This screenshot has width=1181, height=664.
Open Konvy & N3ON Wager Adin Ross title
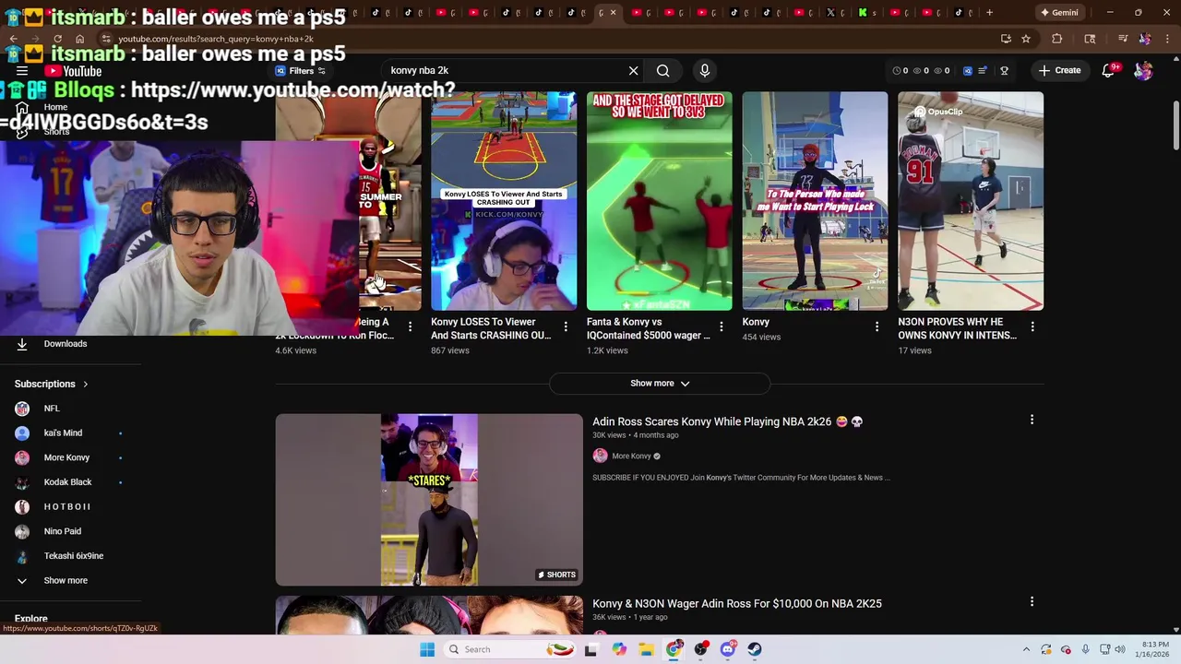click(736, 603)
